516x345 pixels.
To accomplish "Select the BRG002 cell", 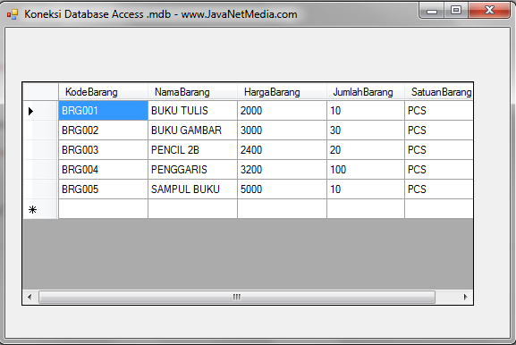I will tap(104, 130).
